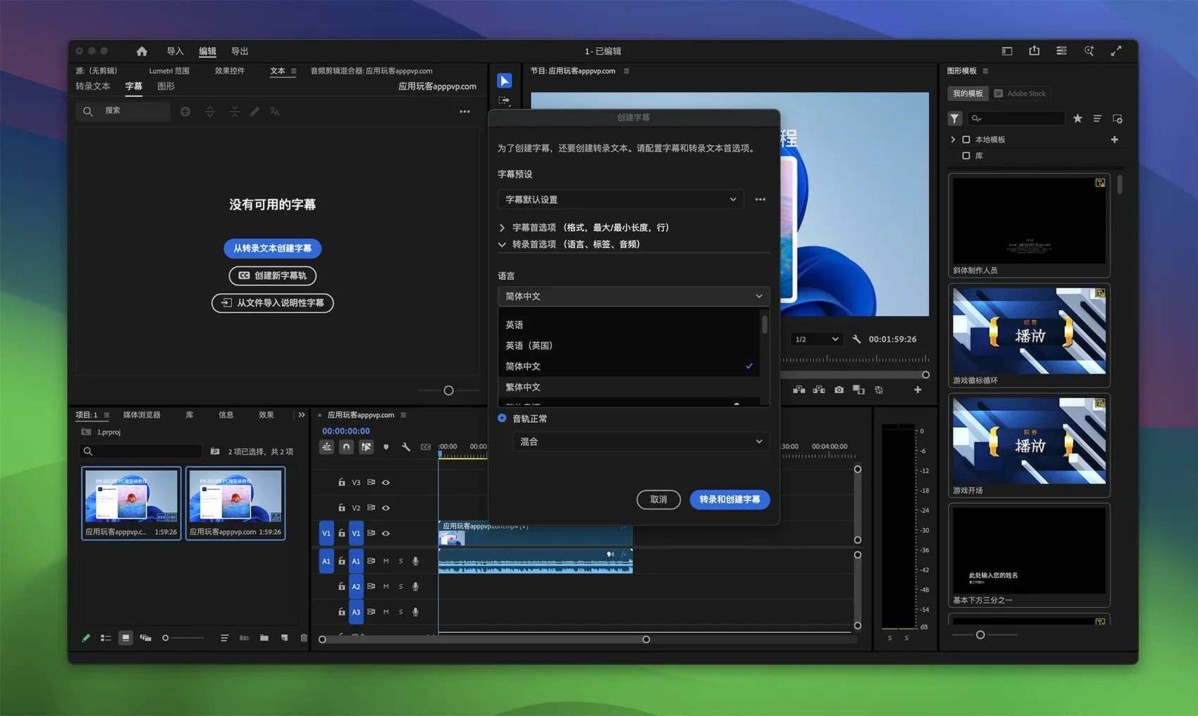
Task: Hide track V3 with its eye icon
Action: click(x=385, y=483)
